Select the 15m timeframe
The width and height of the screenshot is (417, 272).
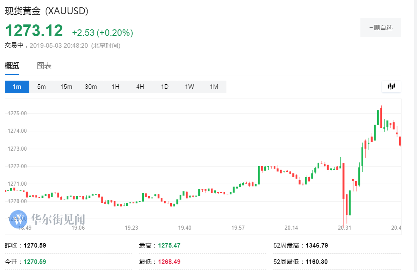pos(66,87)
